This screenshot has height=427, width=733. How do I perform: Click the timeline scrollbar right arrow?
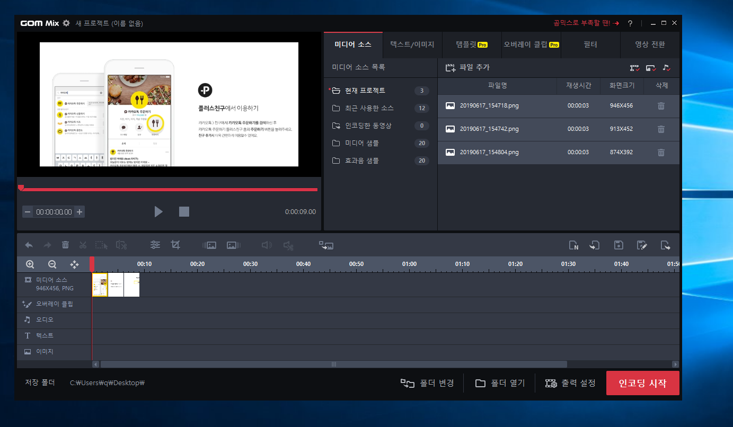click(x=675, y=364)
